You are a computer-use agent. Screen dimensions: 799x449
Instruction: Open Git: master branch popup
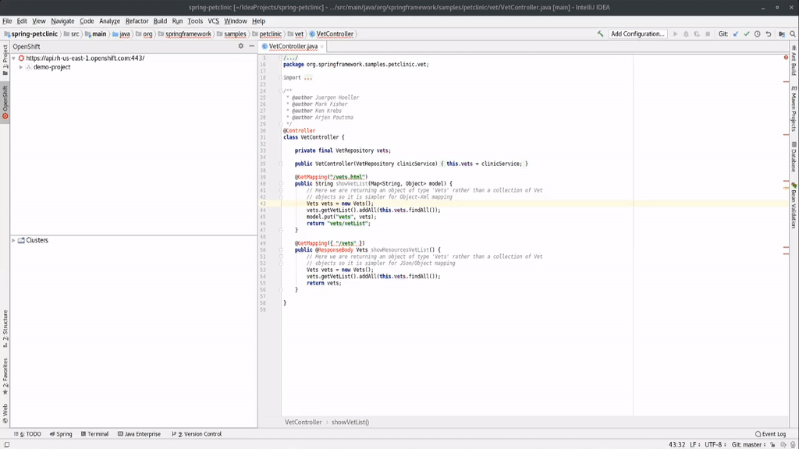(x=748, y=444)
